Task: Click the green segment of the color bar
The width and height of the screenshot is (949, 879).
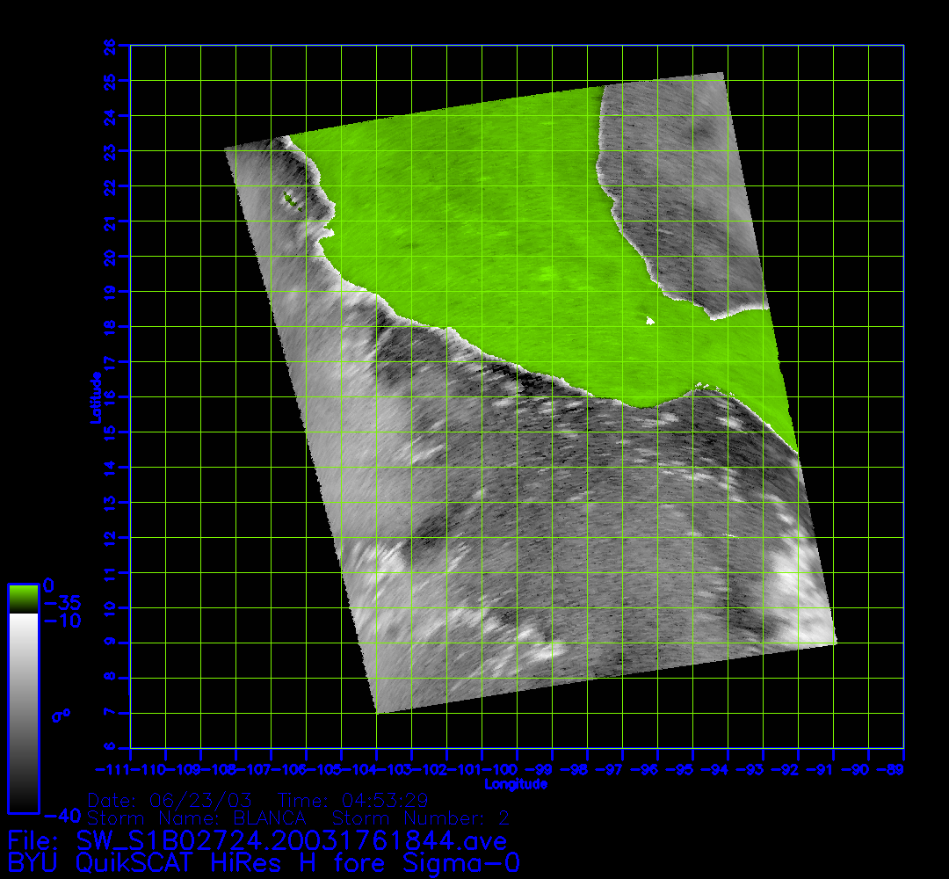Action: click(23, 598)
